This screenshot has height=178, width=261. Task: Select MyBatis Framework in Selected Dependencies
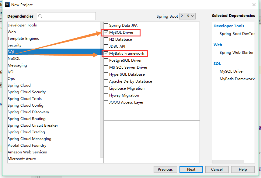coord(237,79)
